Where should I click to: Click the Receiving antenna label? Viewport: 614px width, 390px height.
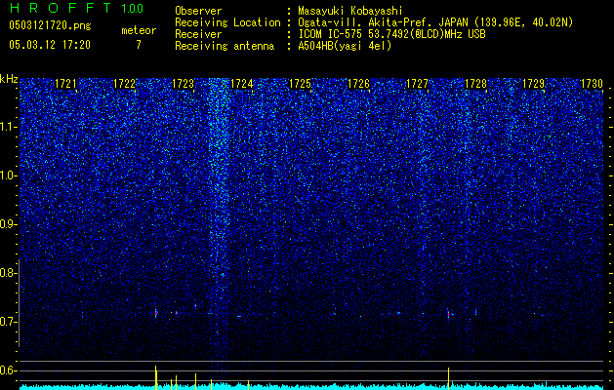225,46
